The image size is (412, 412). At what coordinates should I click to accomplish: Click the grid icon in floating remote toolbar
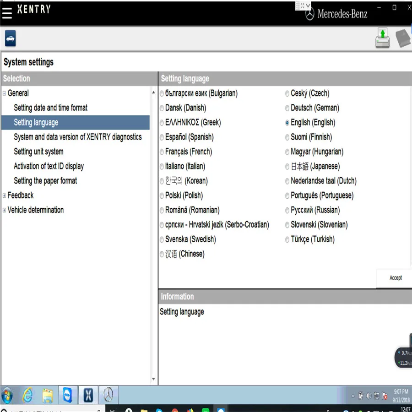click(x=298, y=5)
